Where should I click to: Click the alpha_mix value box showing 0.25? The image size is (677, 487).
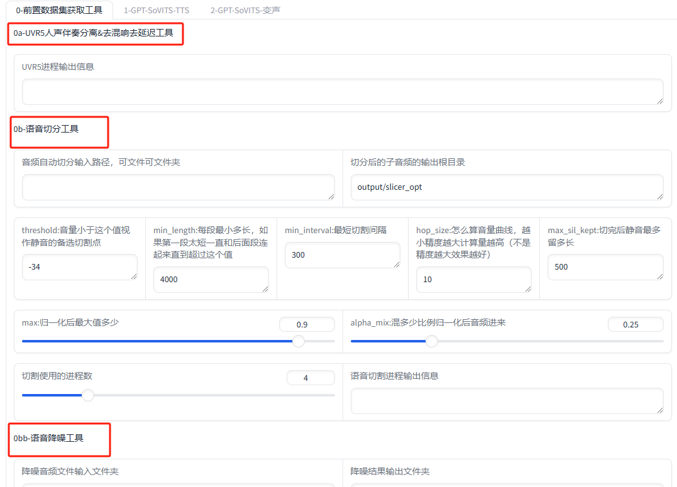[636, 325]
